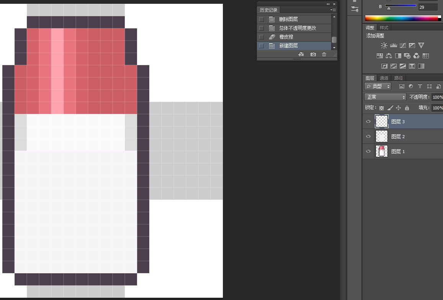
Task: Click the 不透明度 value field
Action: pyautogui.click(x=437, y=97)
